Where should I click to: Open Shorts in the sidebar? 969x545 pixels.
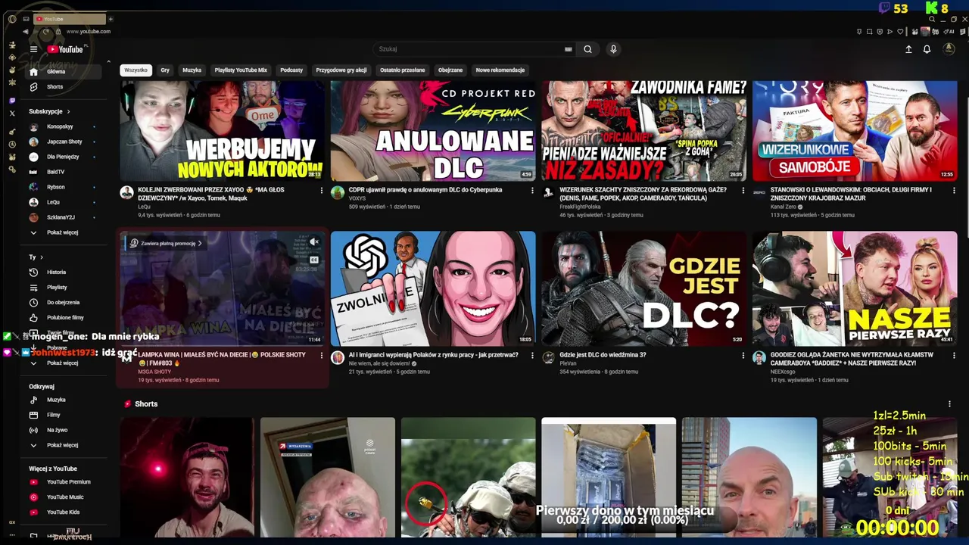(x=63, y=87)
